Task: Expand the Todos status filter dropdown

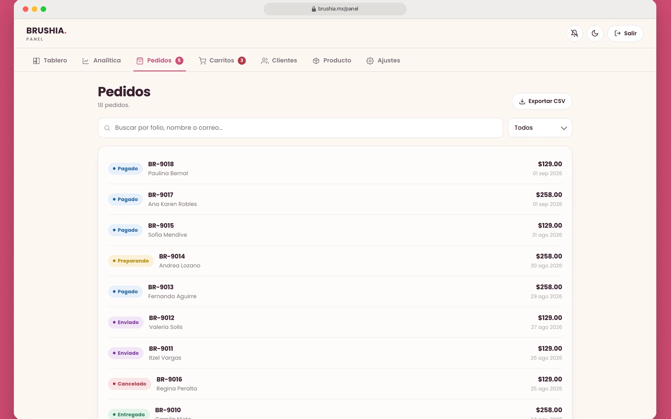Action: coord(540,128)
